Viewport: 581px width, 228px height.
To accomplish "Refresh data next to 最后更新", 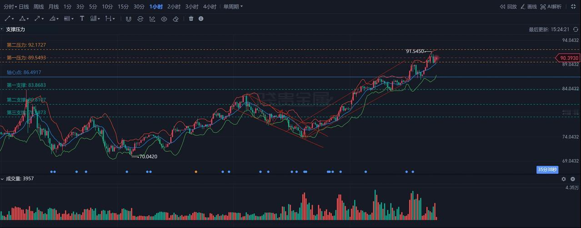I will point(576,29).
